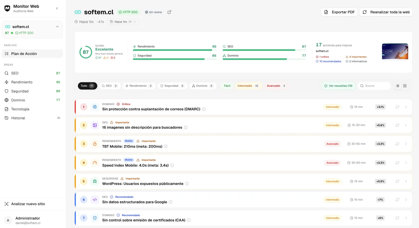Select the Seguridad filter tab

coord(172,86)
